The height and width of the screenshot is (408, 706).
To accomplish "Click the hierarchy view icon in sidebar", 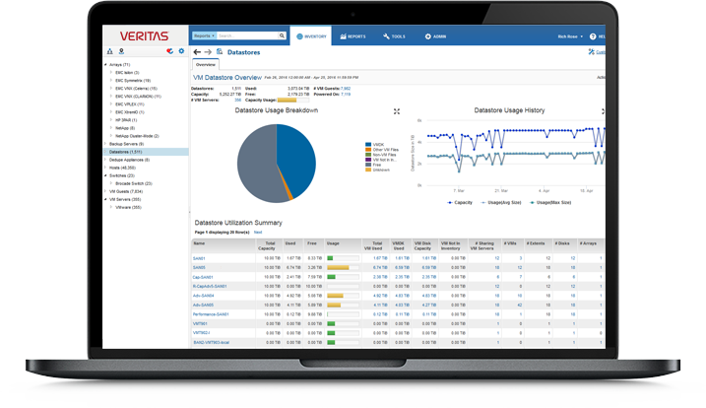I will click(110, 51).
